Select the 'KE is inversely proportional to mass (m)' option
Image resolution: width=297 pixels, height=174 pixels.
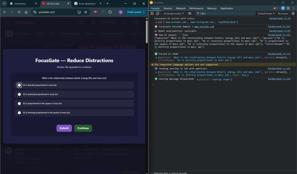74,94
